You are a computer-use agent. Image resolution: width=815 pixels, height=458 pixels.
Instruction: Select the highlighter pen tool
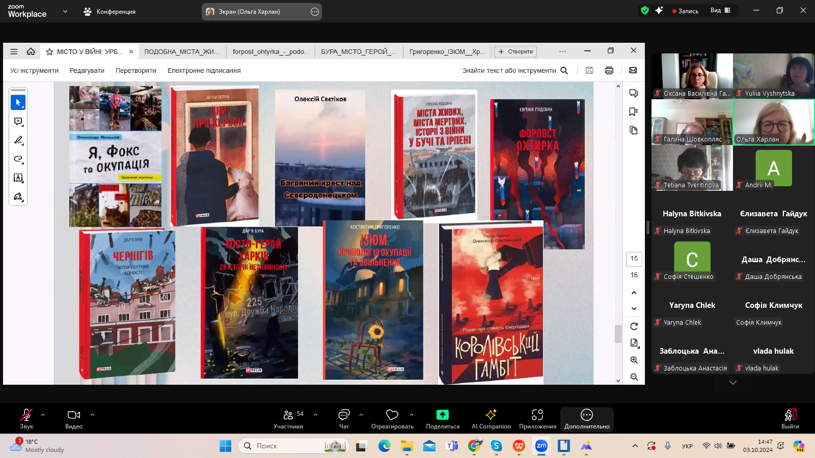click(x=18, y=140)
